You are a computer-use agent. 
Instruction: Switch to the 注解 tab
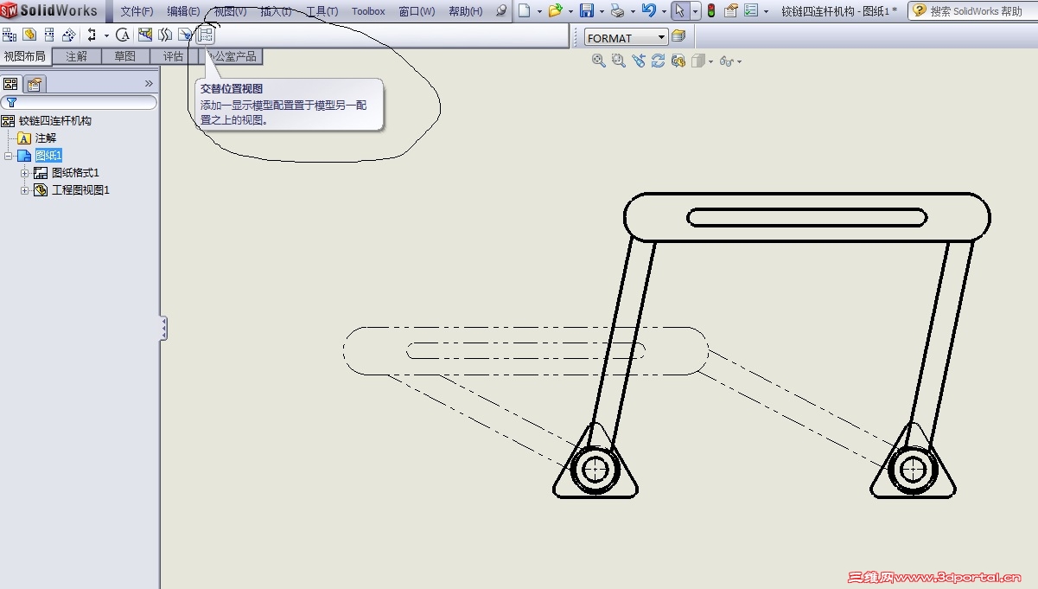[x=77, y=56]
